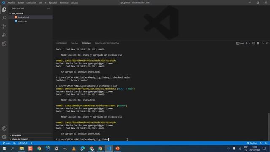Synchronize changes icon in status bar
Image resolution: width=270 pixels, height=152 pixels.
[x=14, y=143]
